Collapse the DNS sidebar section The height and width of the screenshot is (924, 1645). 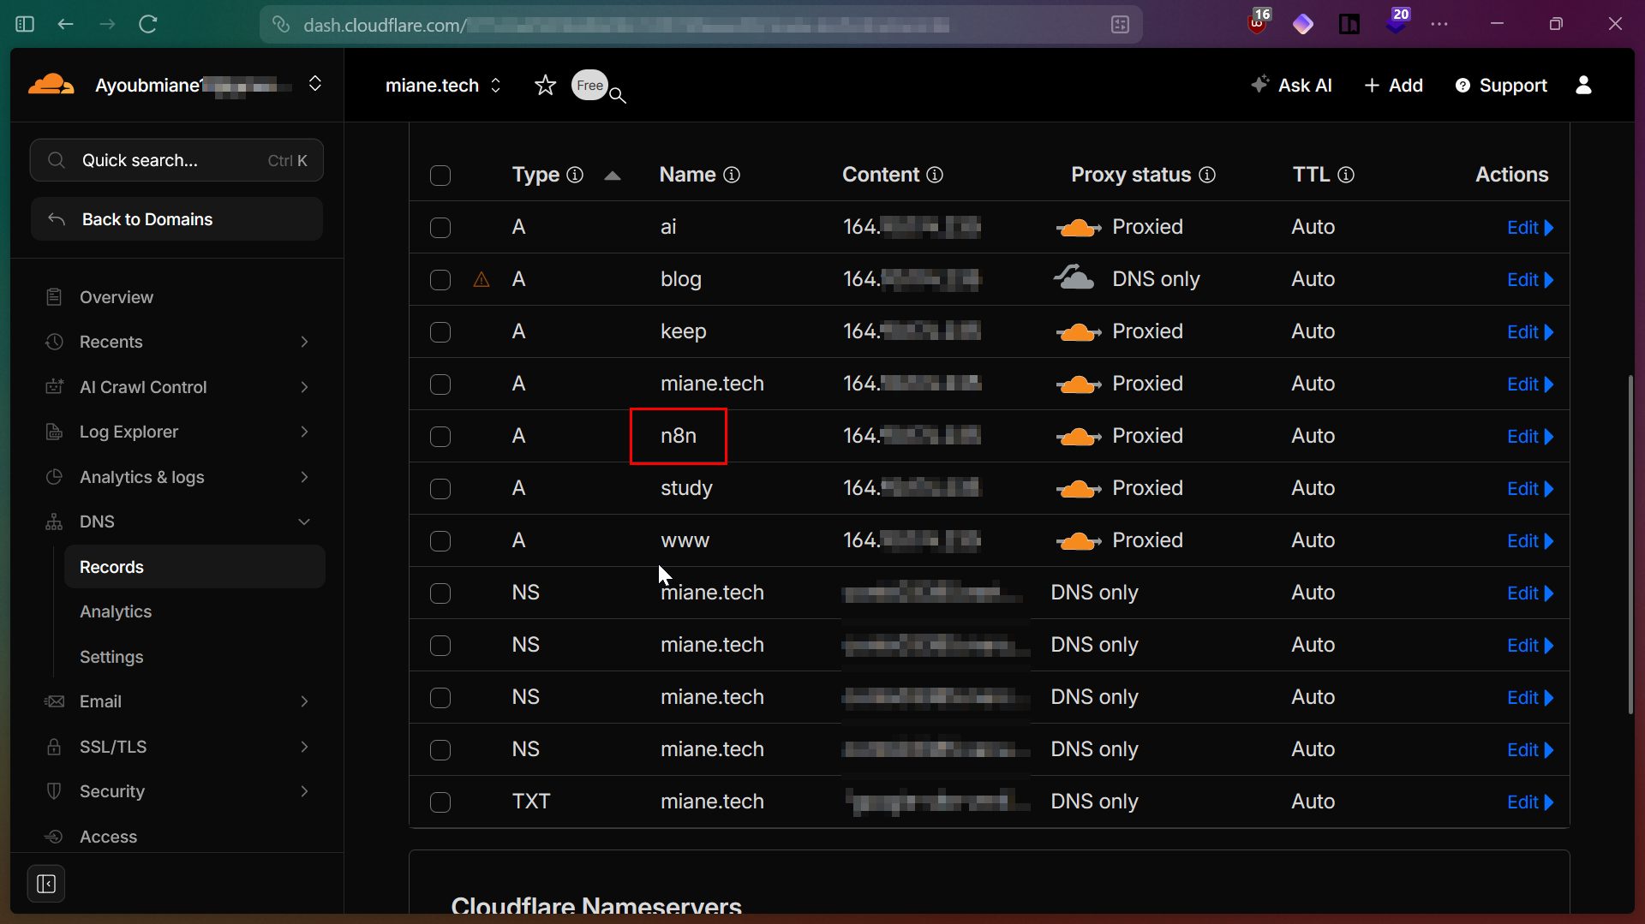pos(304,522)
